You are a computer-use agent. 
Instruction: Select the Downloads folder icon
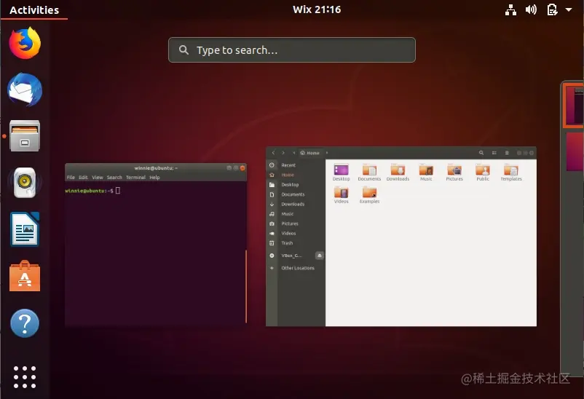[x=398, y=170]
